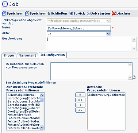Move all definitions right with >> button
The image size is (138, 133).
click(80, 100)
